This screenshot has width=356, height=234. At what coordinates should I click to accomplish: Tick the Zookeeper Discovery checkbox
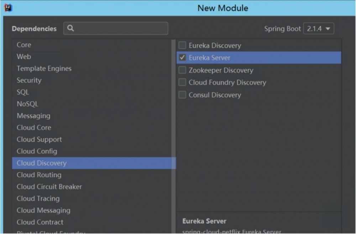182,70
